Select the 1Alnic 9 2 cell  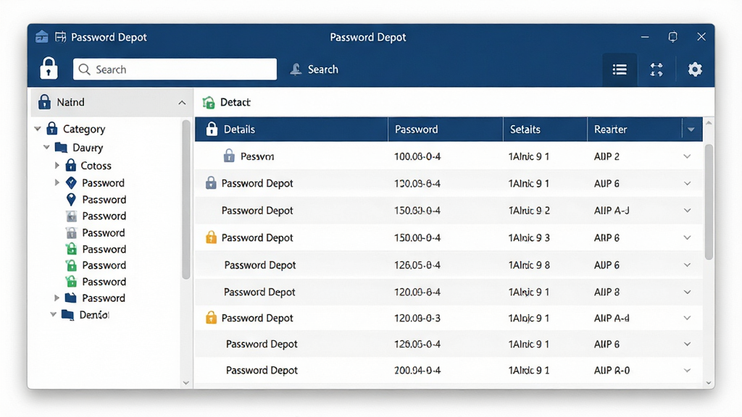[x=529, y=211]
